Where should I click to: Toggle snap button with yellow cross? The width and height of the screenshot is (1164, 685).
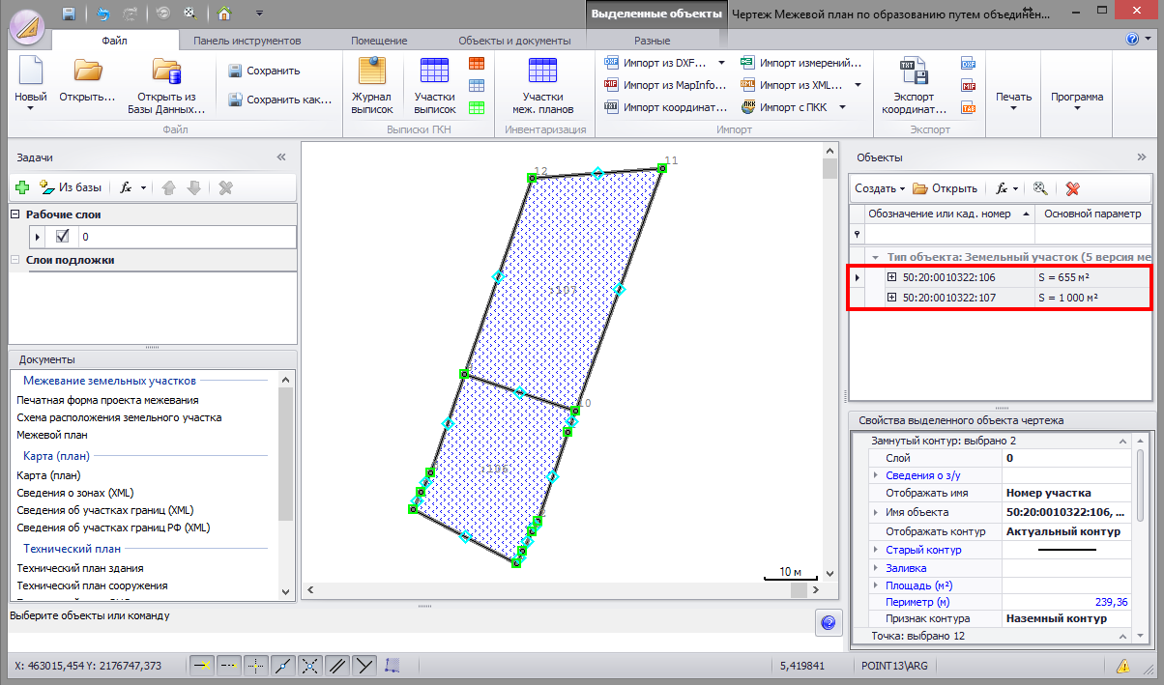coord(202,665)
